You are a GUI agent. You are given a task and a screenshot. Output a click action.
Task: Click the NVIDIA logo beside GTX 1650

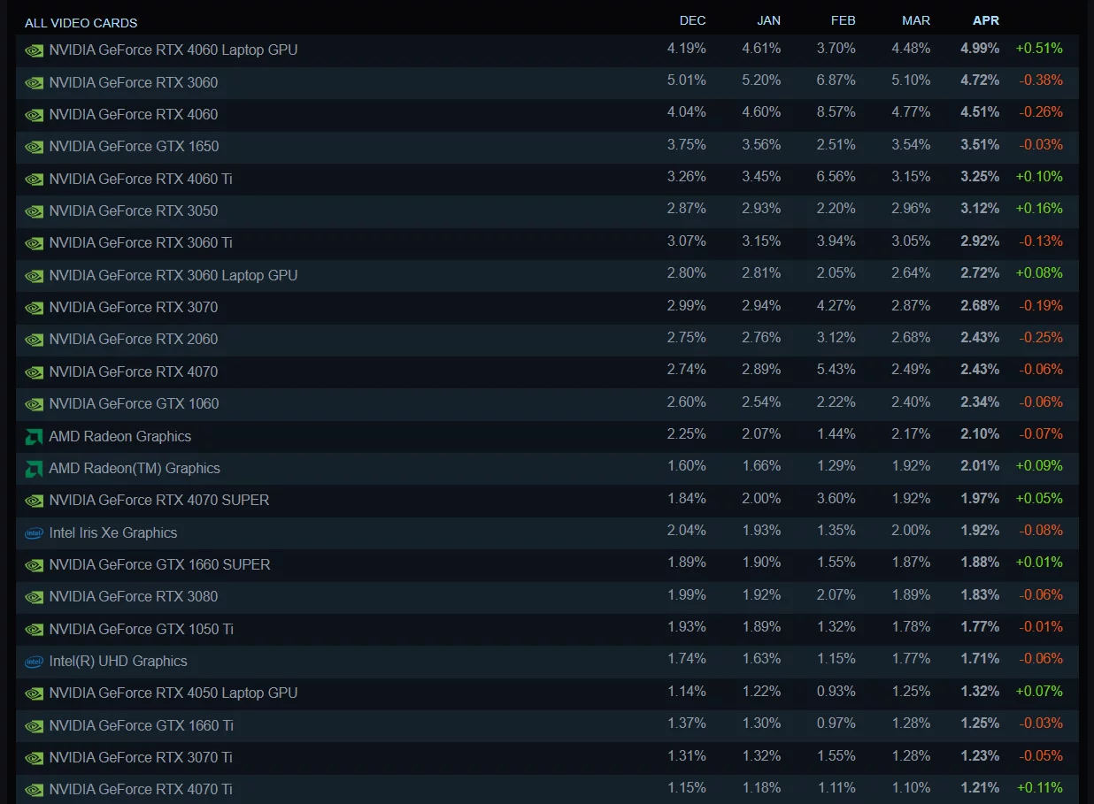tap(34, 147)
